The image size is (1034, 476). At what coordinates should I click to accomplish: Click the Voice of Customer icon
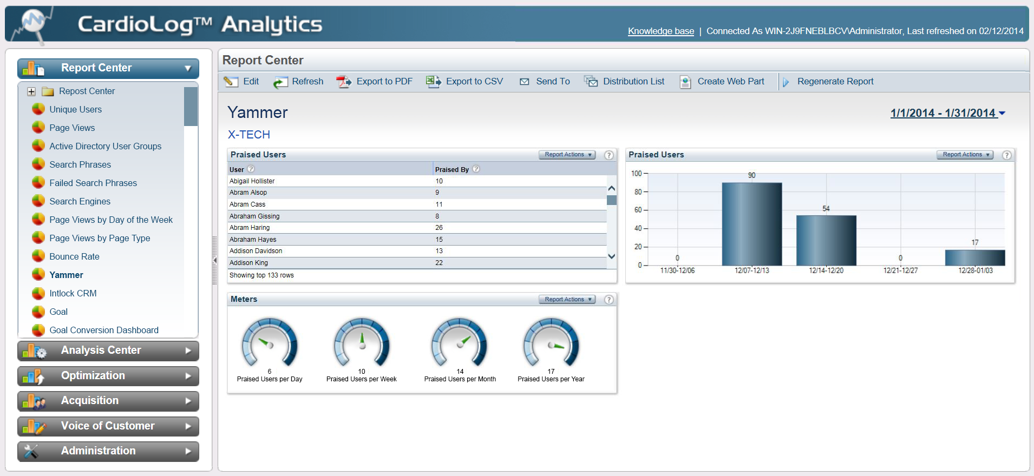tap(35, 427)
